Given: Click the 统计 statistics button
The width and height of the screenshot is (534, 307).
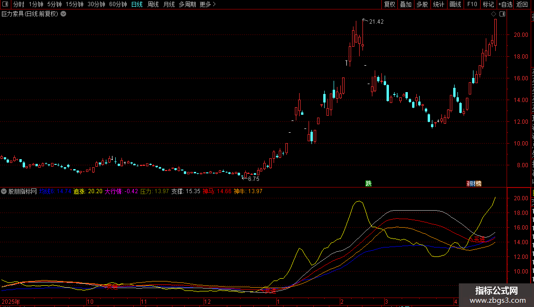Looking at the screenshot, I should pyautogui.click(x=438, y=4).
